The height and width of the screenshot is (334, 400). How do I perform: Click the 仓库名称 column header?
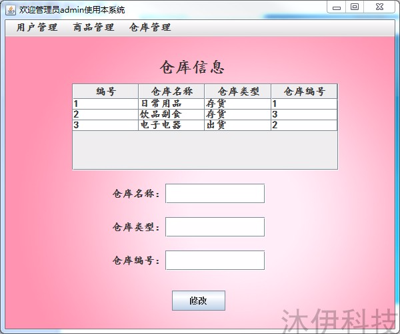(171, 92)
